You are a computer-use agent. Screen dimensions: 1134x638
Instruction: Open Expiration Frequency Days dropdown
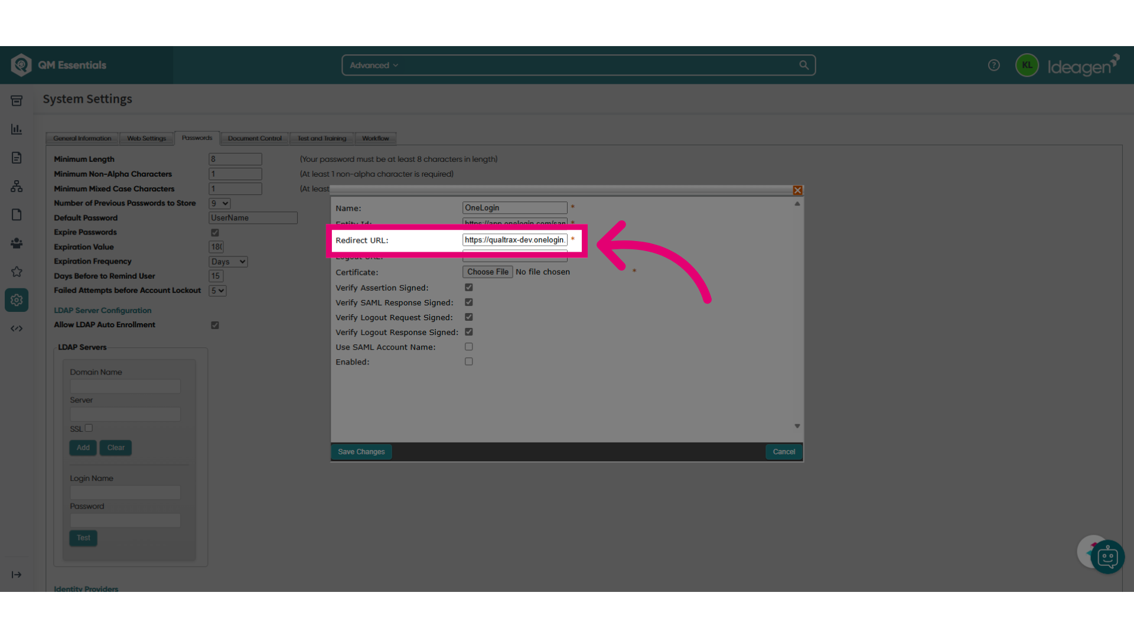point(228,262)
